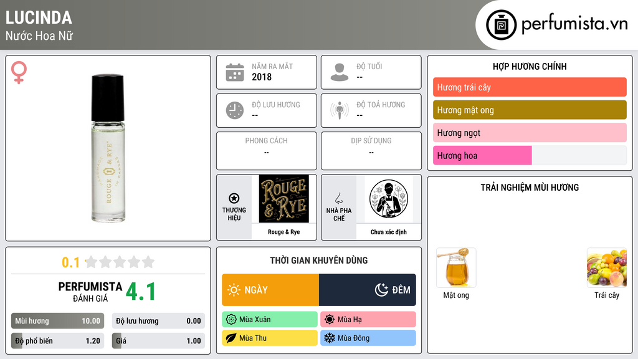This screenshot has height=359, width=638.
Task: Click the clock icon beside Độ lưu hương
Action: (x=235, y=110)
